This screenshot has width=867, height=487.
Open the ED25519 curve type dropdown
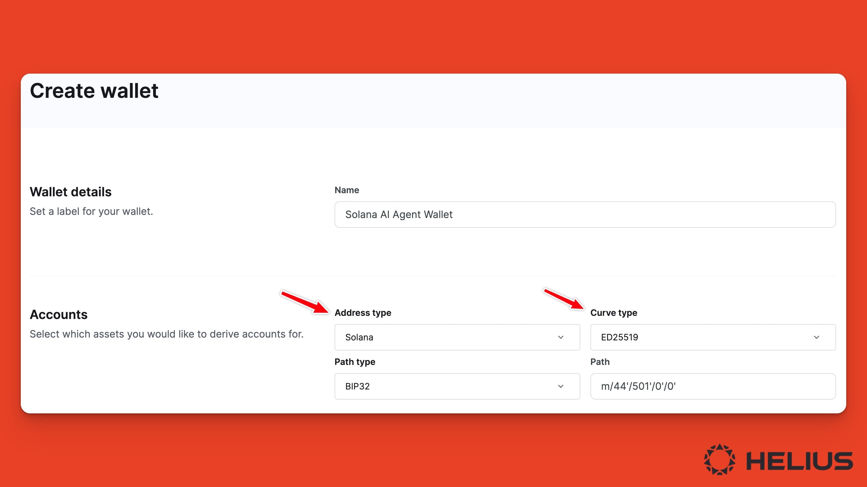point(713,337)
